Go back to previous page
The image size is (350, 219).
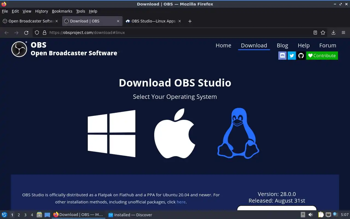pos(7,33)
